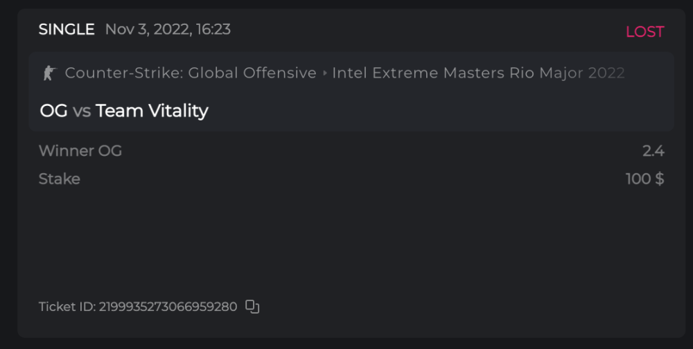Click the year 2022 in tournament name

[x=606, y=73]
